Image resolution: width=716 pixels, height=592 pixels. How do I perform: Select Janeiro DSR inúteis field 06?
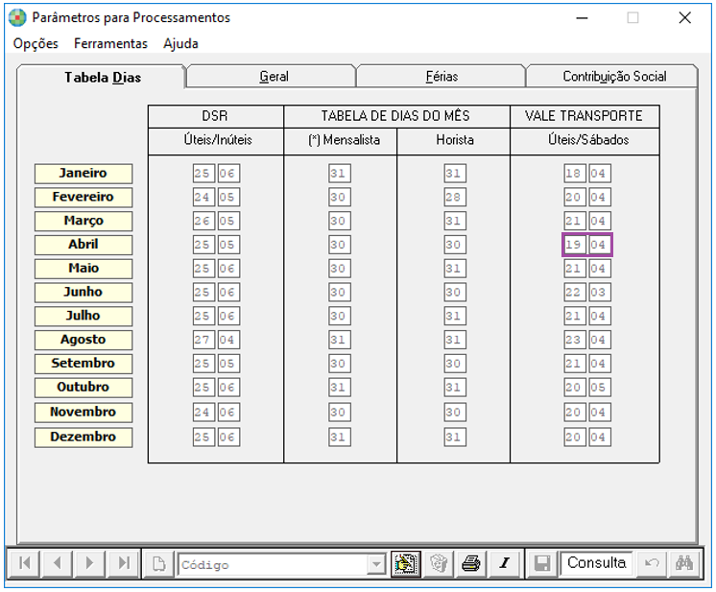pyautogui.click(x=228, y=174)
